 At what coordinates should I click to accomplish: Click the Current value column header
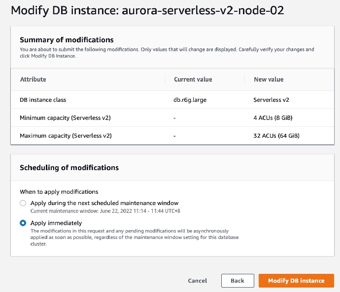tap(193, 79)
